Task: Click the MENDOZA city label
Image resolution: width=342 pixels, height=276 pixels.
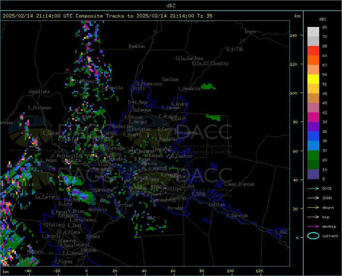Action: click(x=101, y=139)
